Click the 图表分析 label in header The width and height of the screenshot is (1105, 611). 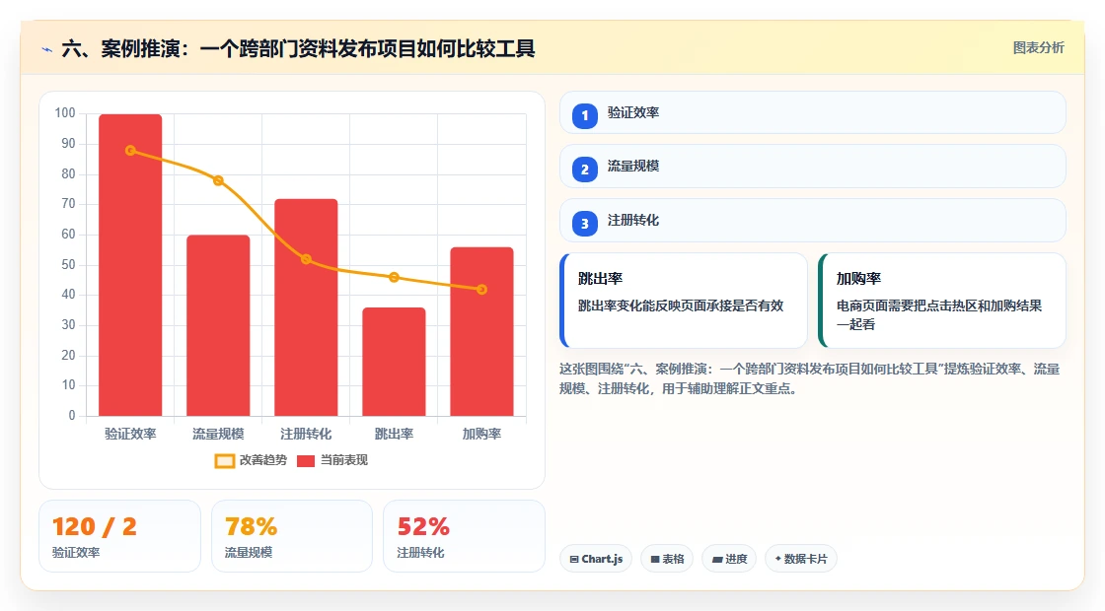[x=1038, y=48]
